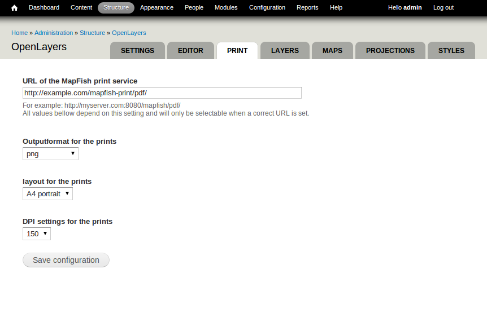This screenshot has height=335, width=487.
Task: Open the Dashboard menu item
Action: [44, 7]
